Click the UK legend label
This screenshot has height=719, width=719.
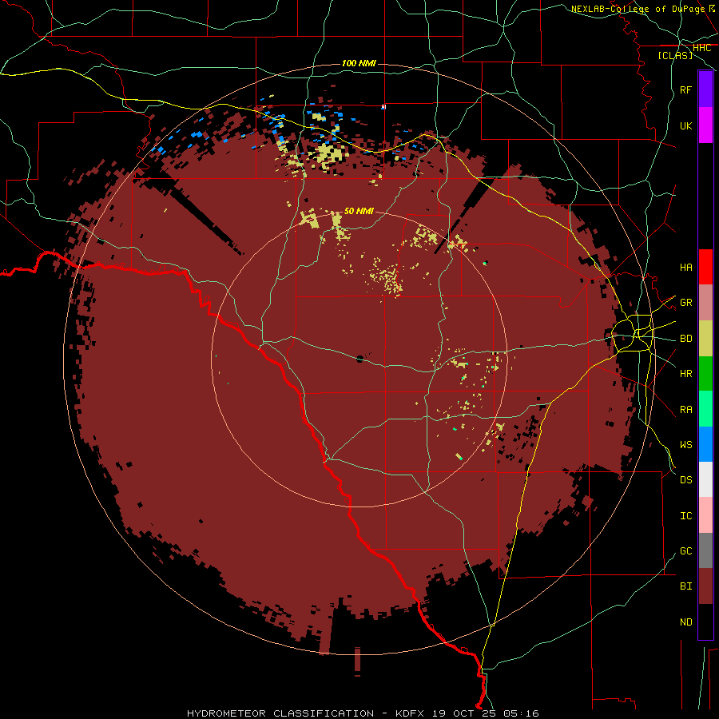click(685, 125)
